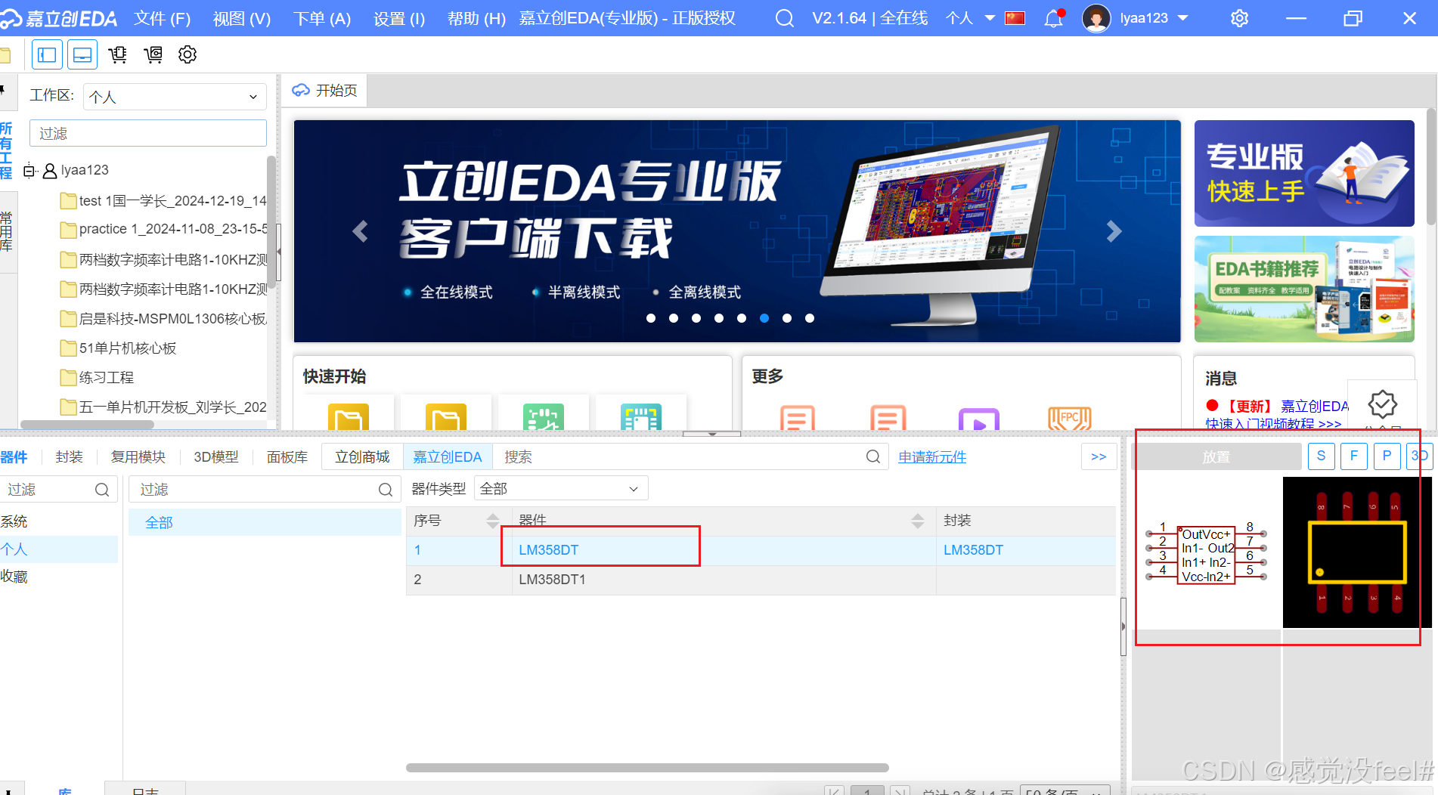This screenshot has width=1438, height=795.
Task: Expand the lyaa123 account dropdown arrow
Action: coord(1183,18)
